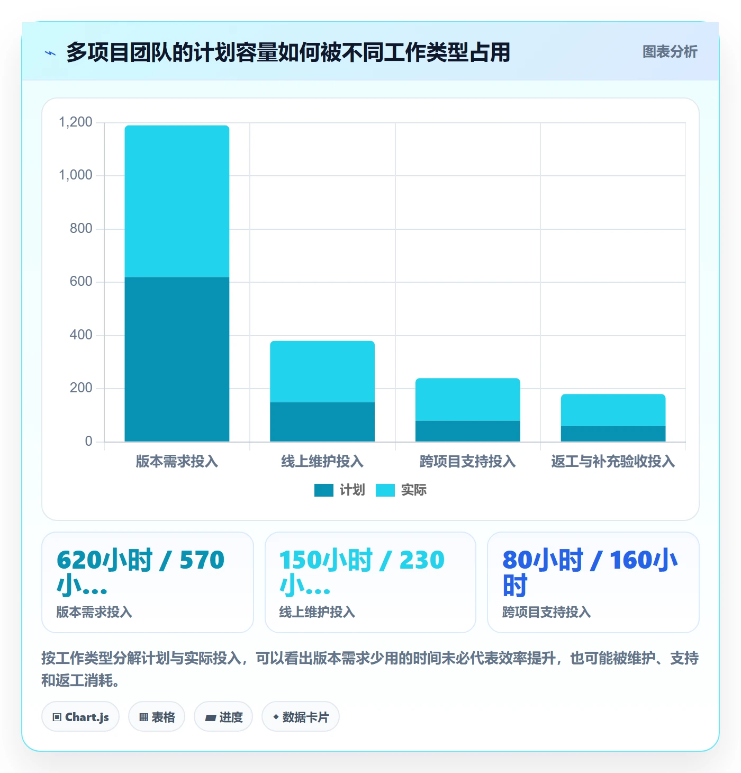Image resolution: width=741 pixels, height=773 pixels.
Task: Select the 图表分析 label in the header
Action: pos(670,52)
